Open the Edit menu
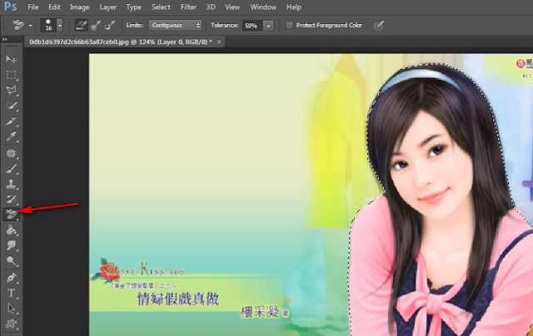Viewport: 533px width, 336px height. click(54, 7)
